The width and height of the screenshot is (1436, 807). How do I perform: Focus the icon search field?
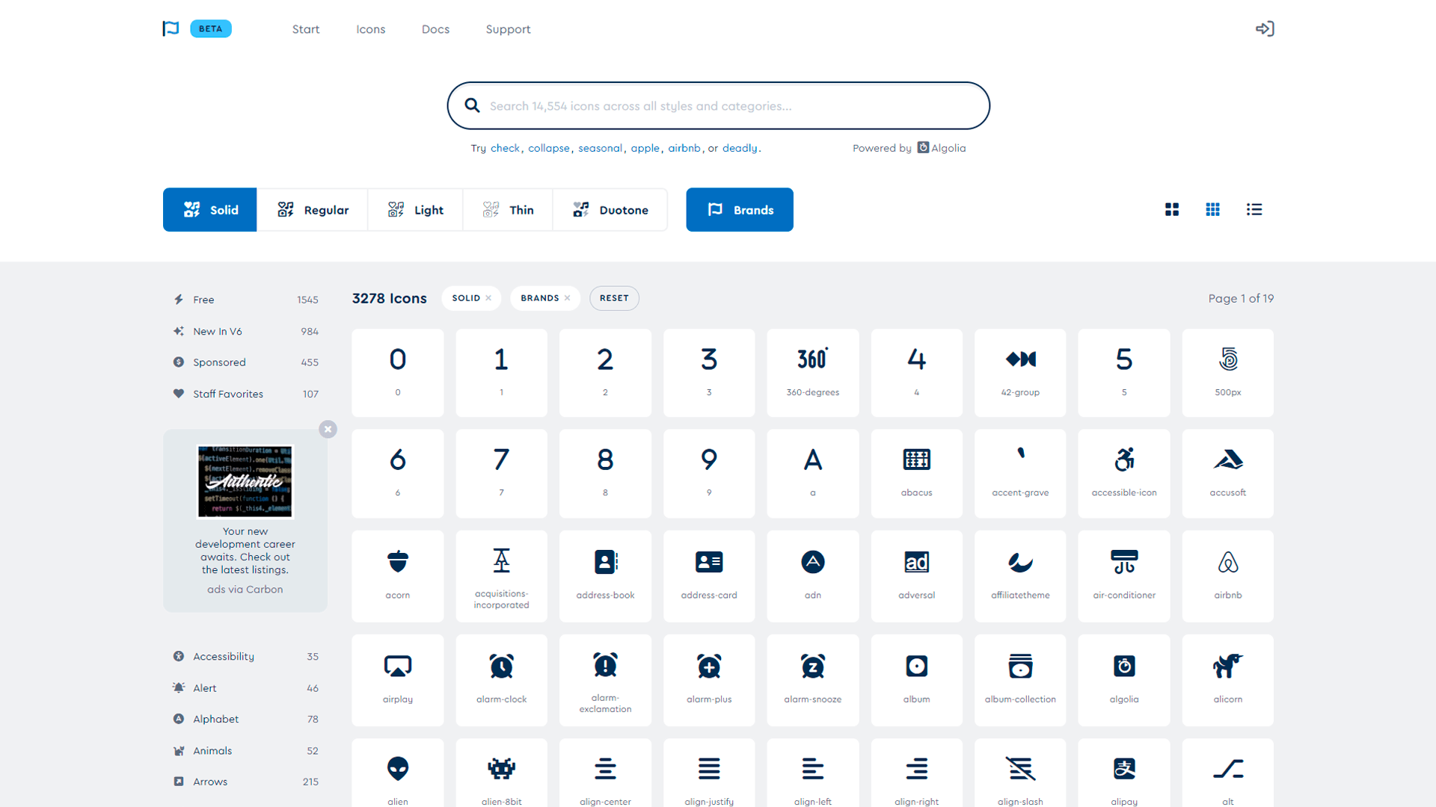[x=719, y=106]
